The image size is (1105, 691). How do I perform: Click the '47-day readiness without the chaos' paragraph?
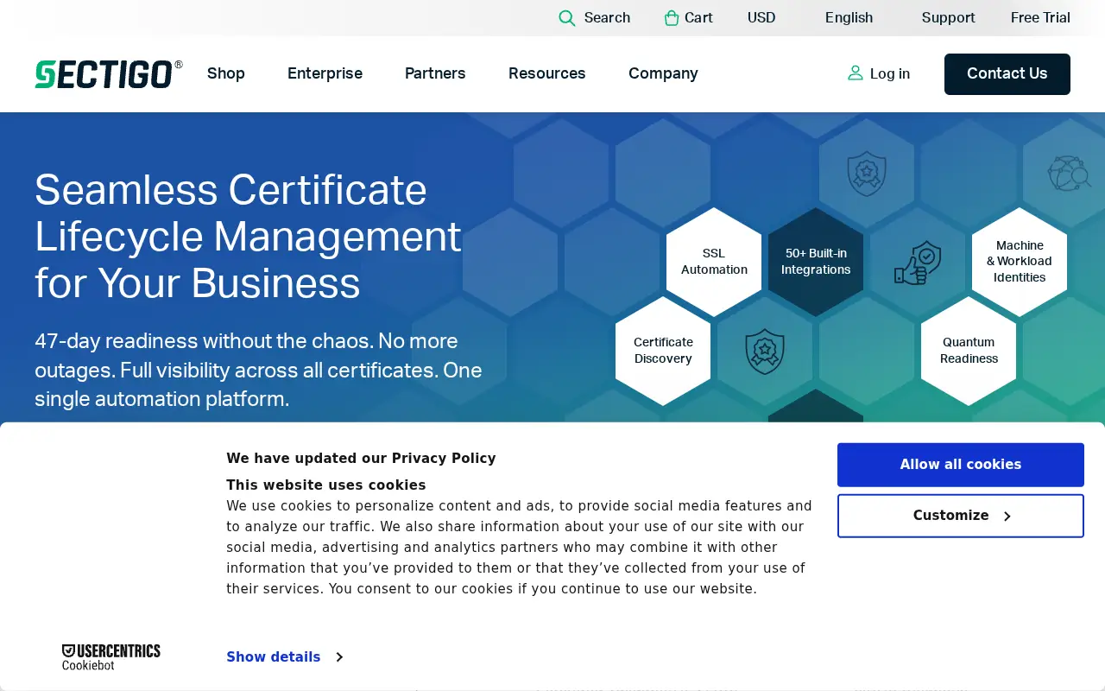258,370
